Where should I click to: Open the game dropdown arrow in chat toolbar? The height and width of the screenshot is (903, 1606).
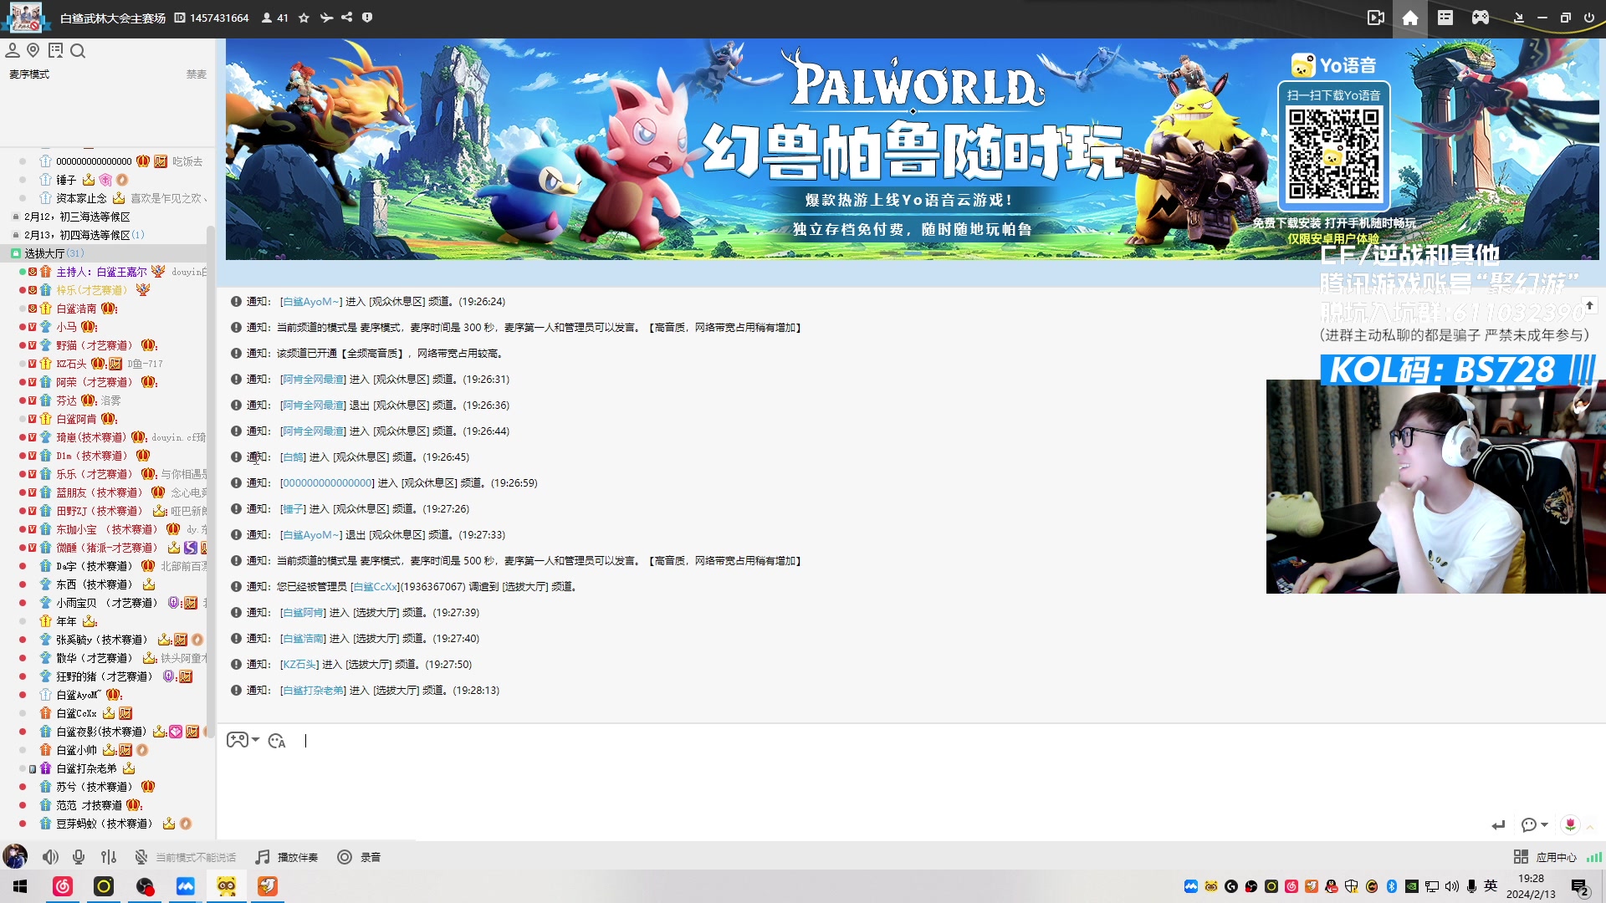point(255,740)
